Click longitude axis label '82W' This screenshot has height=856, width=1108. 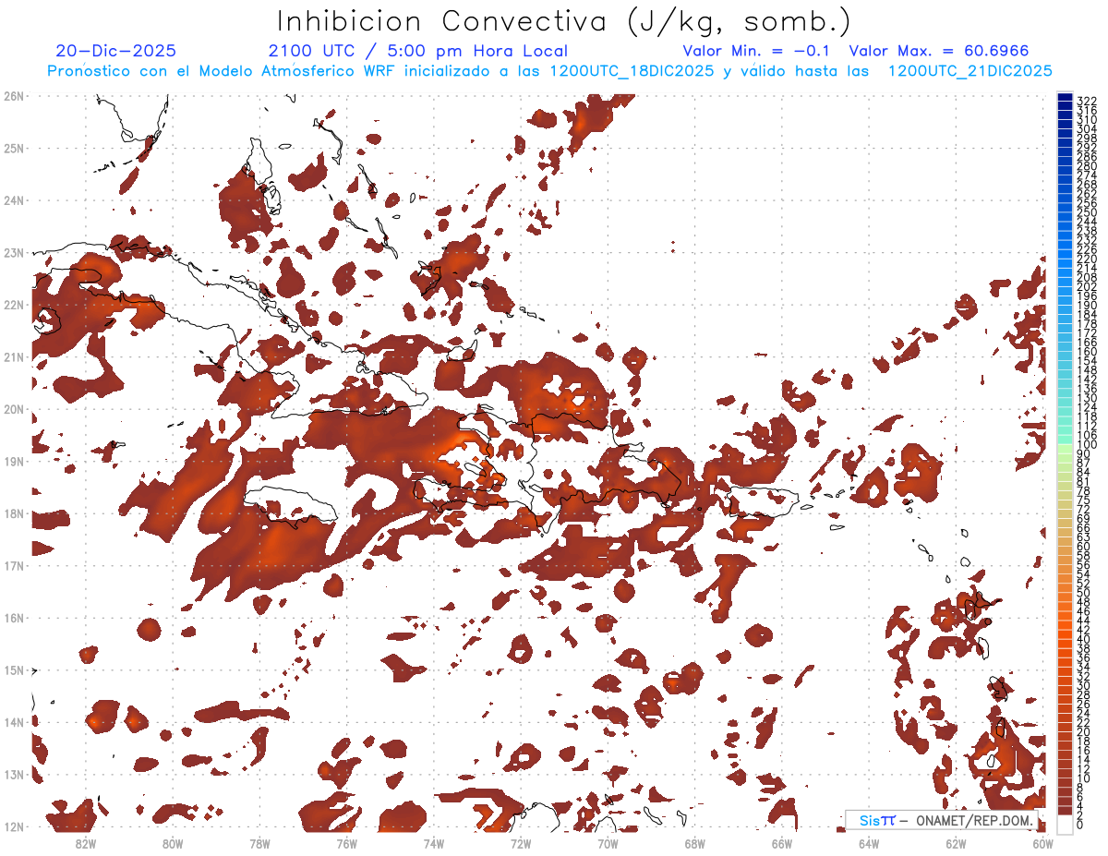86,843
